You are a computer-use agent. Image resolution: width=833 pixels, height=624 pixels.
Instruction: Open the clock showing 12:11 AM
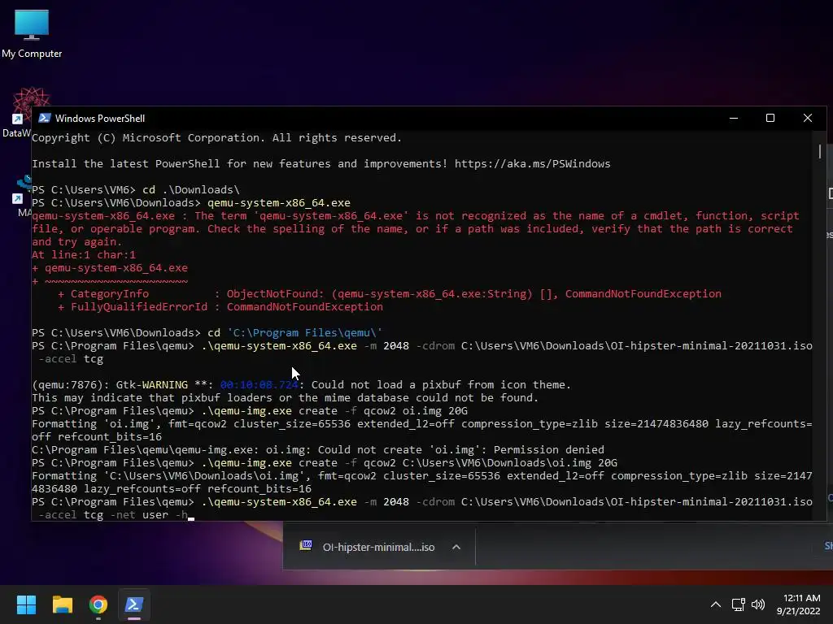(799, 604)
